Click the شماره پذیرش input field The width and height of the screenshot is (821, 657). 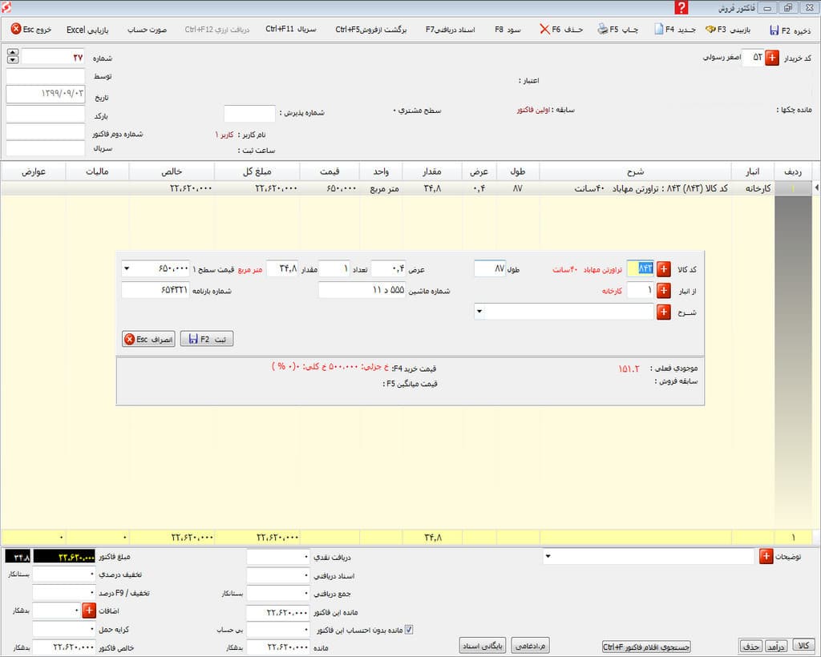(249, 113)
